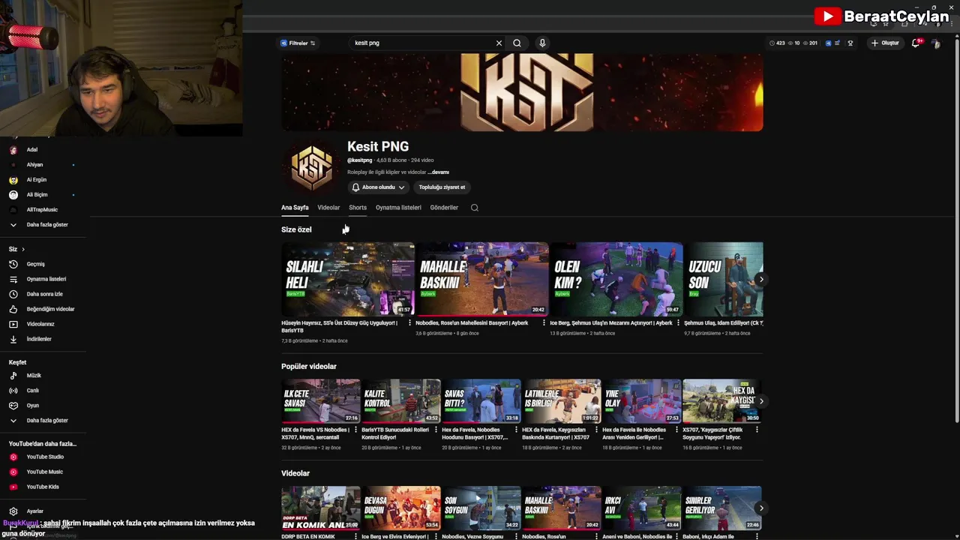Image resolution: width=960 pixels, height=540 pixels.
Task: Open YouTube Music from the sidebar
Action: [44, 472]
